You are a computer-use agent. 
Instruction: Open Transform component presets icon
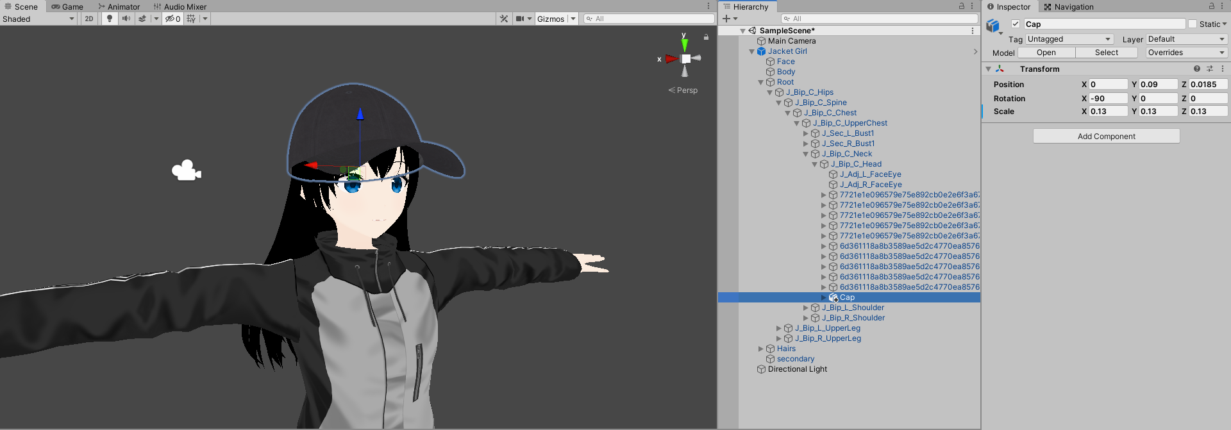tap(1210, 69)
